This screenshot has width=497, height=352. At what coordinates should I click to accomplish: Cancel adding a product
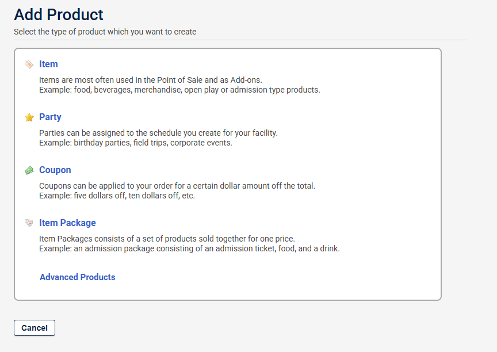pos(35,328)
